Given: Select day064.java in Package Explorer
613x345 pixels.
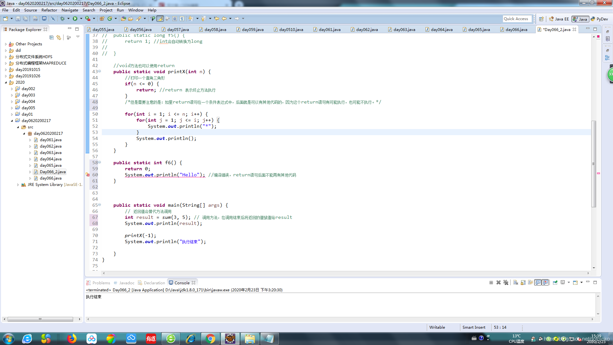Looking at the screenshot, I should pyautogui.click(x=50, y=159).
